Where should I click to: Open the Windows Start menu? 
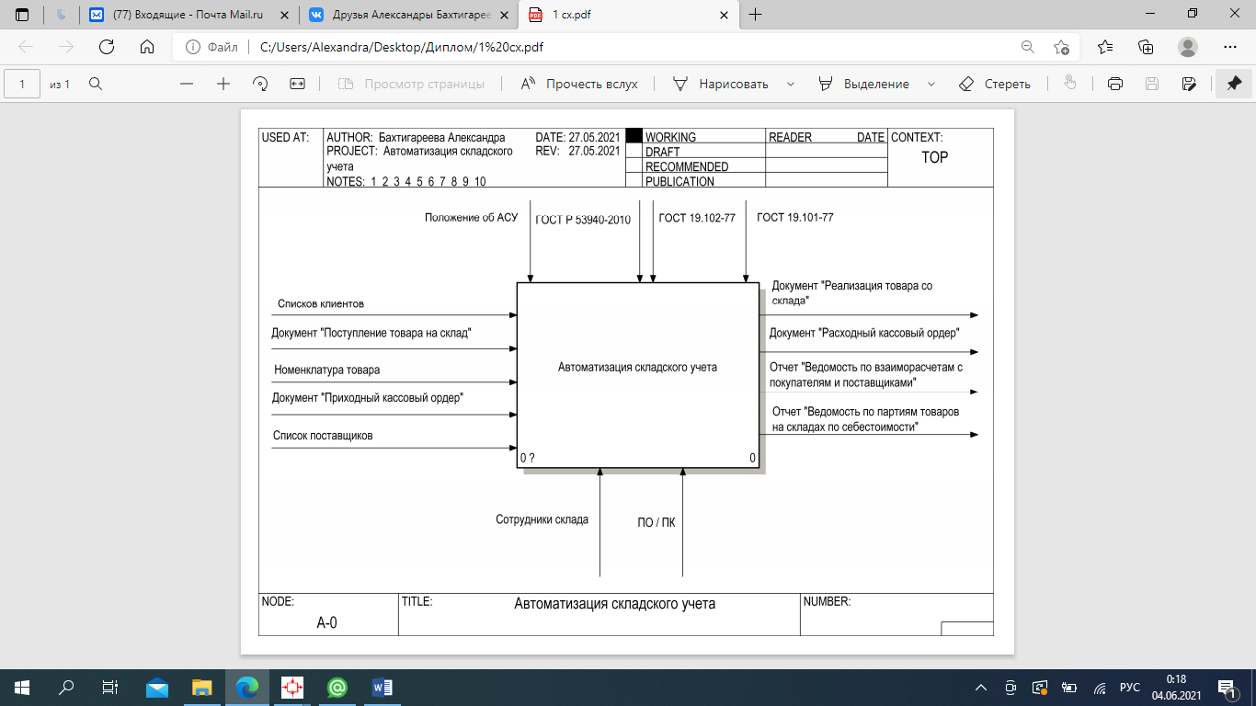point(22,688)
